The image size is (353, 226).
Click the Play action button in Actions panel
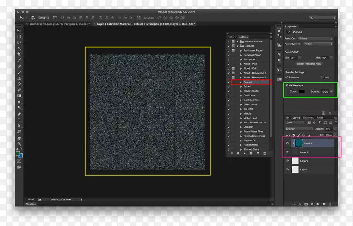pos(244,153)
